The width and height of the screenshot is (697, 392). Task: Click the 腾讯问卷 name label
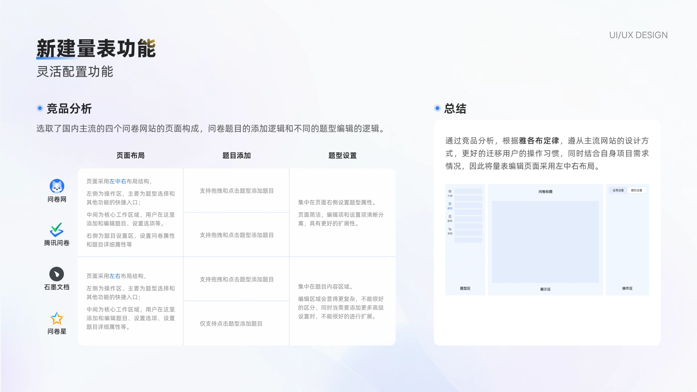coord(57,243)
